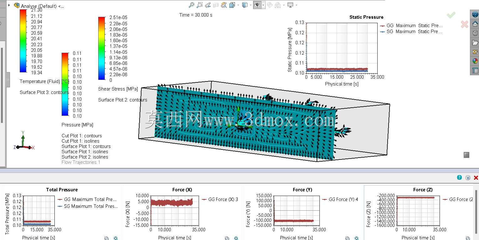Screen dimensions: 479x240
Task: Open the View Settings dropdown arrow
Action: click(x=296, y=5)
